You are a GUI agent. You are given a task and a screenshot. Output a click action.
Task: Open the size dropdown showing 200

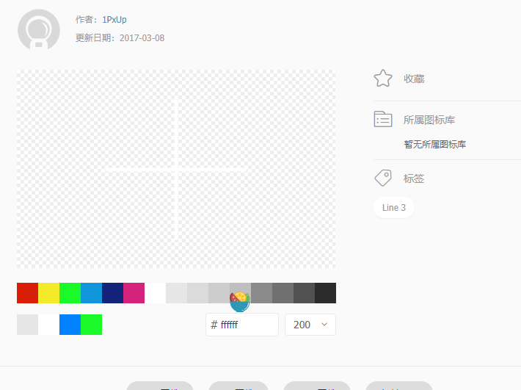(x=310, y=325)
